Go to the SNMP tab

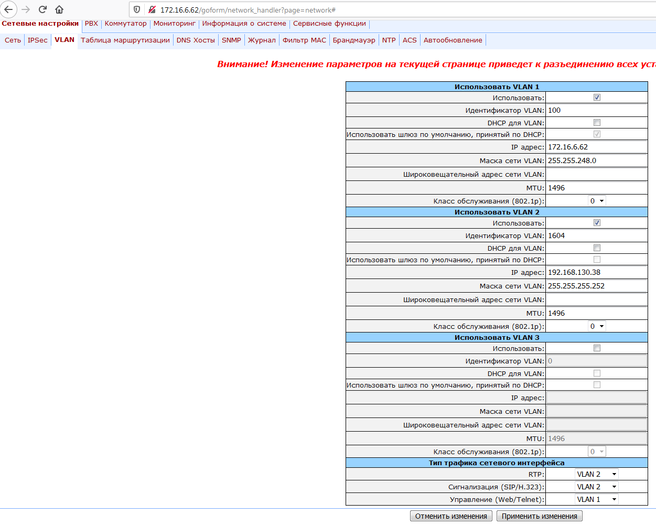(231, 40)
